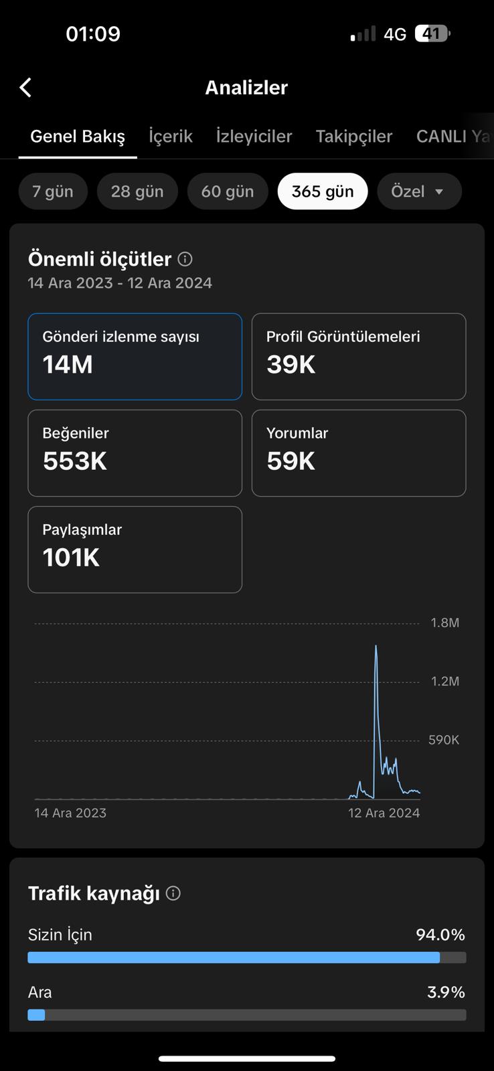Tap the Sizin İçin traffic bar
The image size is (494, 1071).
pyautogui.click(x=247, y=958)
